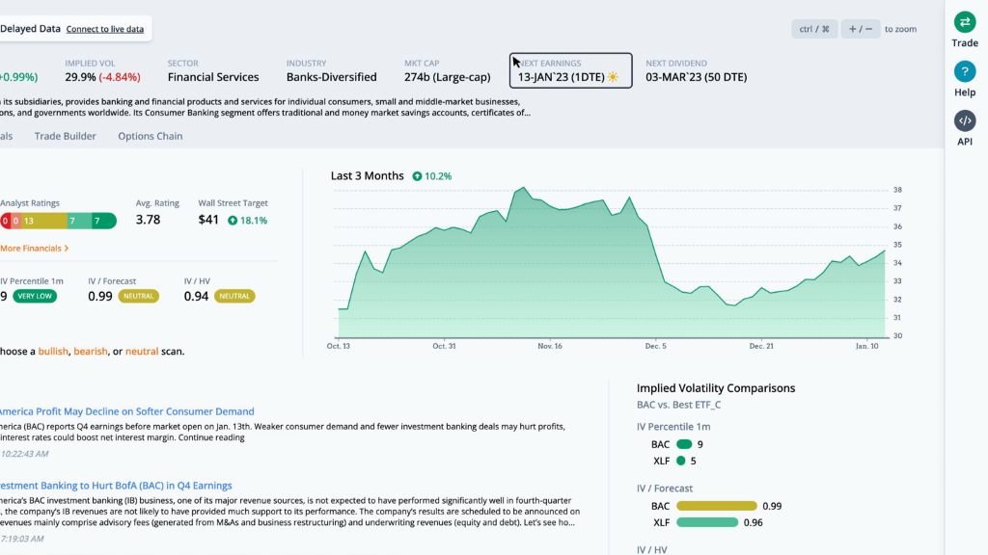Click the yellow BAC IV / Forecast bar
The image size is (988, 555).
tap(716, 506)
